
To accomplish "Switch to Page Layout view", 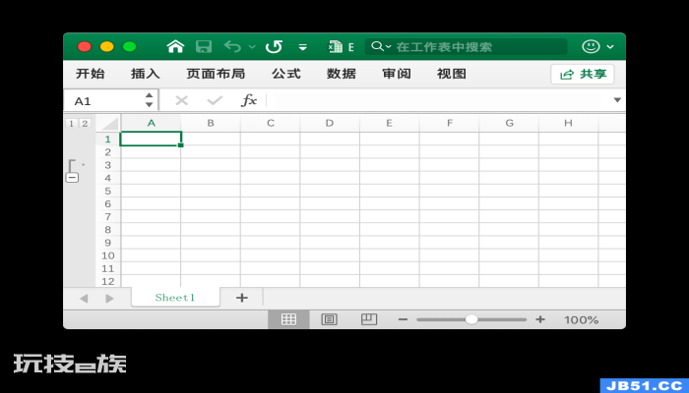I will tap(329, 319).
